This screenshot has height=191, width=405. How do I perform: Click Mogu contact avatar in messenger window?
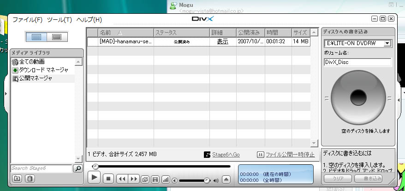(x=173, y=6)
